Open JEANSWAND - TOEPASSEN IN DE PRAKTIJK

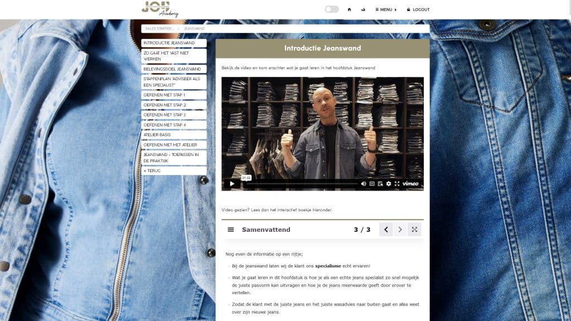click(174, 158)
